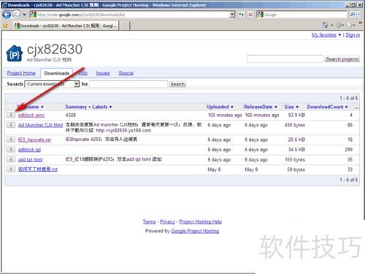Click the IE Back navigation button
Image resolution: width=365 pixels, height=274 pixels.
[7, 15]
